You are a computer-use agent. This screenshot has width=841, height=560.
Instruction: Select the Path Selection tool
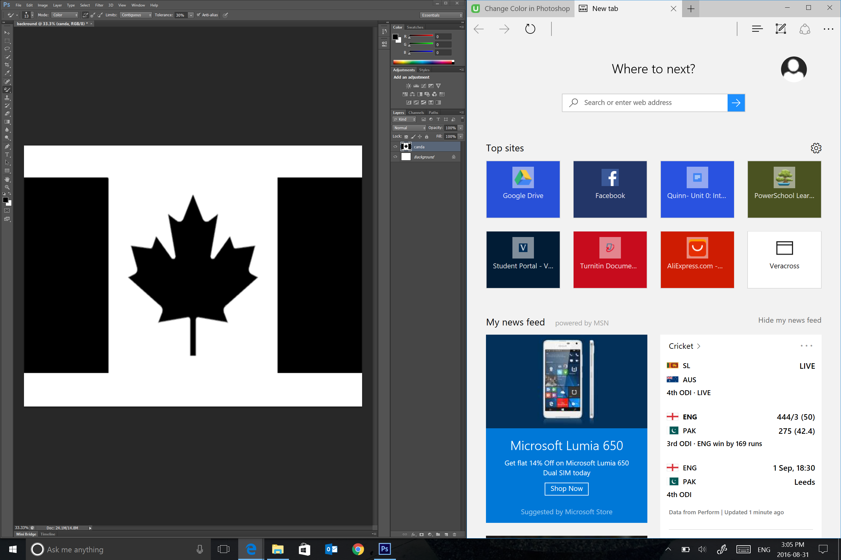(x=7, y=163)
